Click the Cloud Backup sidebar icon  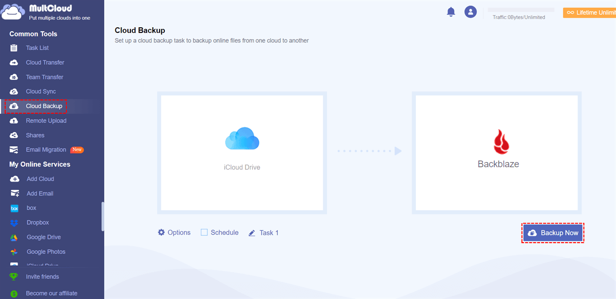[14, 106]
